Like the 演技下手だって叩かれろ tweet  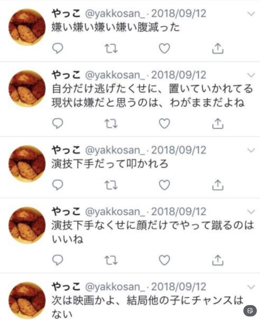point(164,185)
